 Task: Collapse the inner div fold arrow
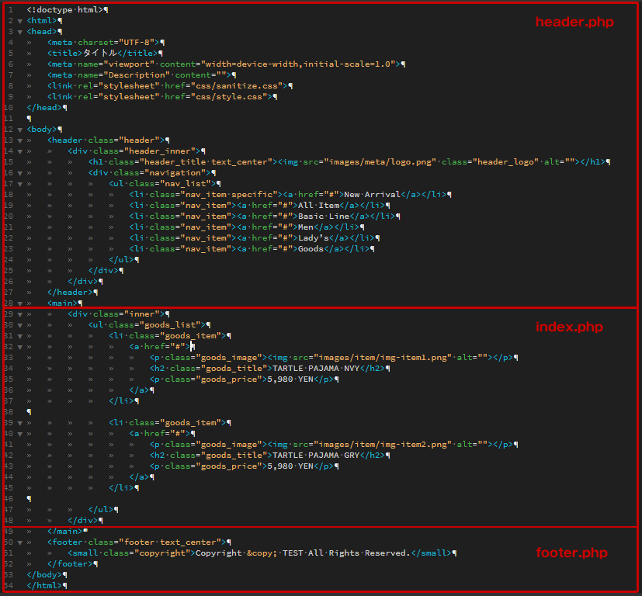19,314
